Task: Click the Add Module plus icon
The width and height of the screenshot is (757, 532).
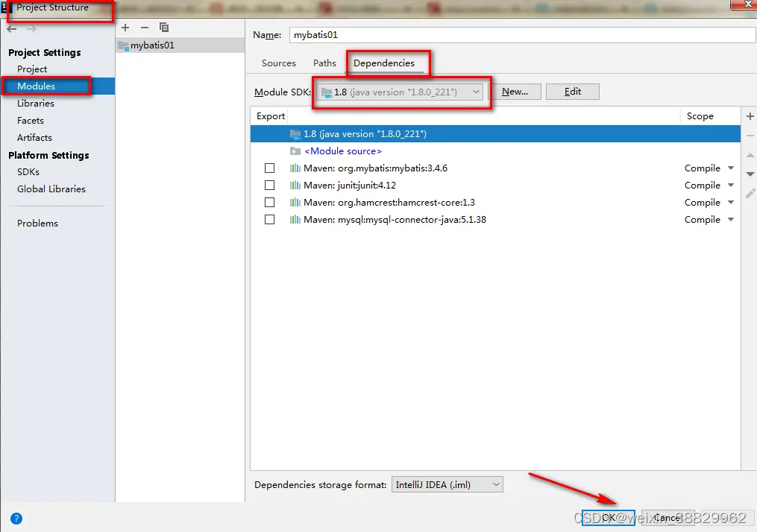Action: tap(125, 27)
